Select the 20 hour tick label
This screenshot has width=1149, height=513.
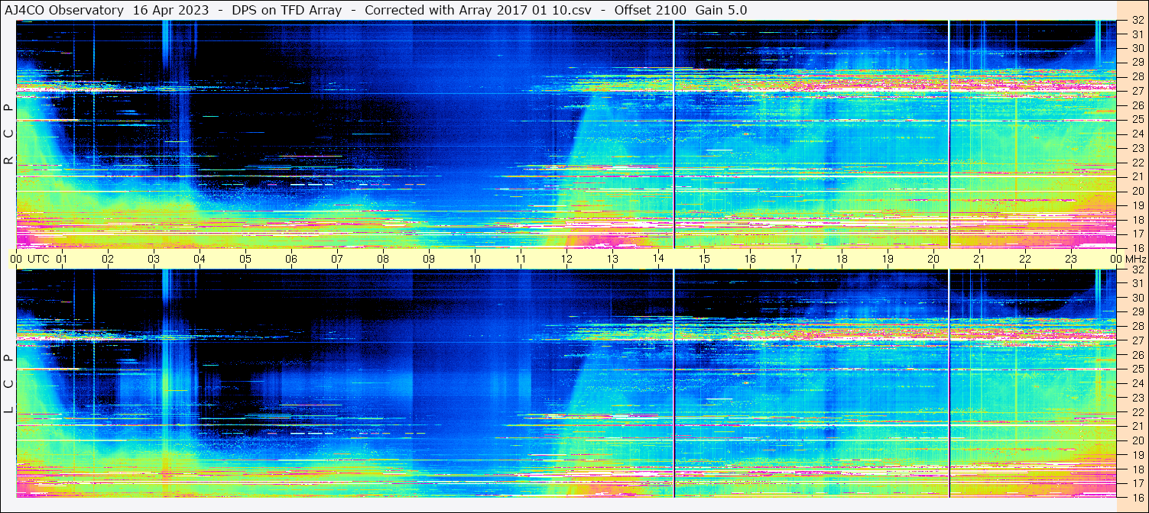click(933, 259)
